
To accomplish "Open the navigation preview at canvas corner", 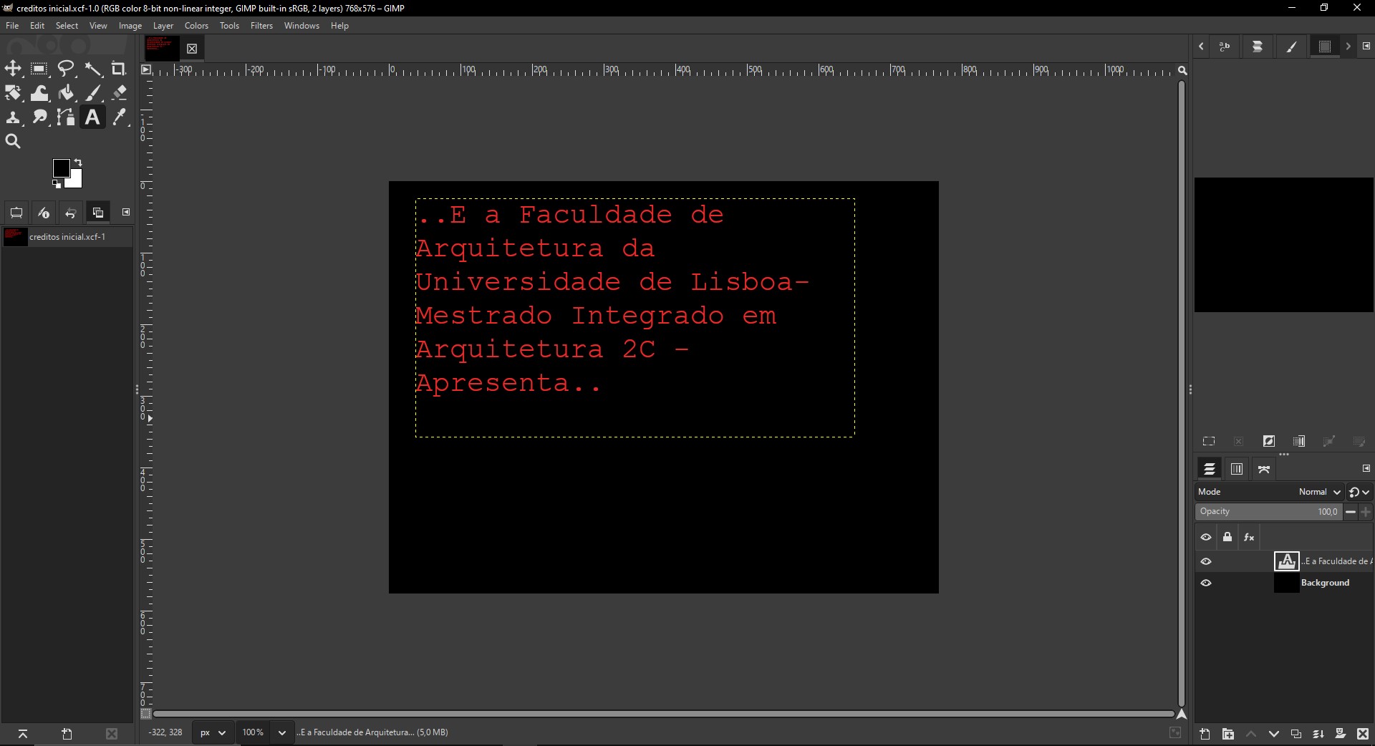I will (x=1182, y=714).
